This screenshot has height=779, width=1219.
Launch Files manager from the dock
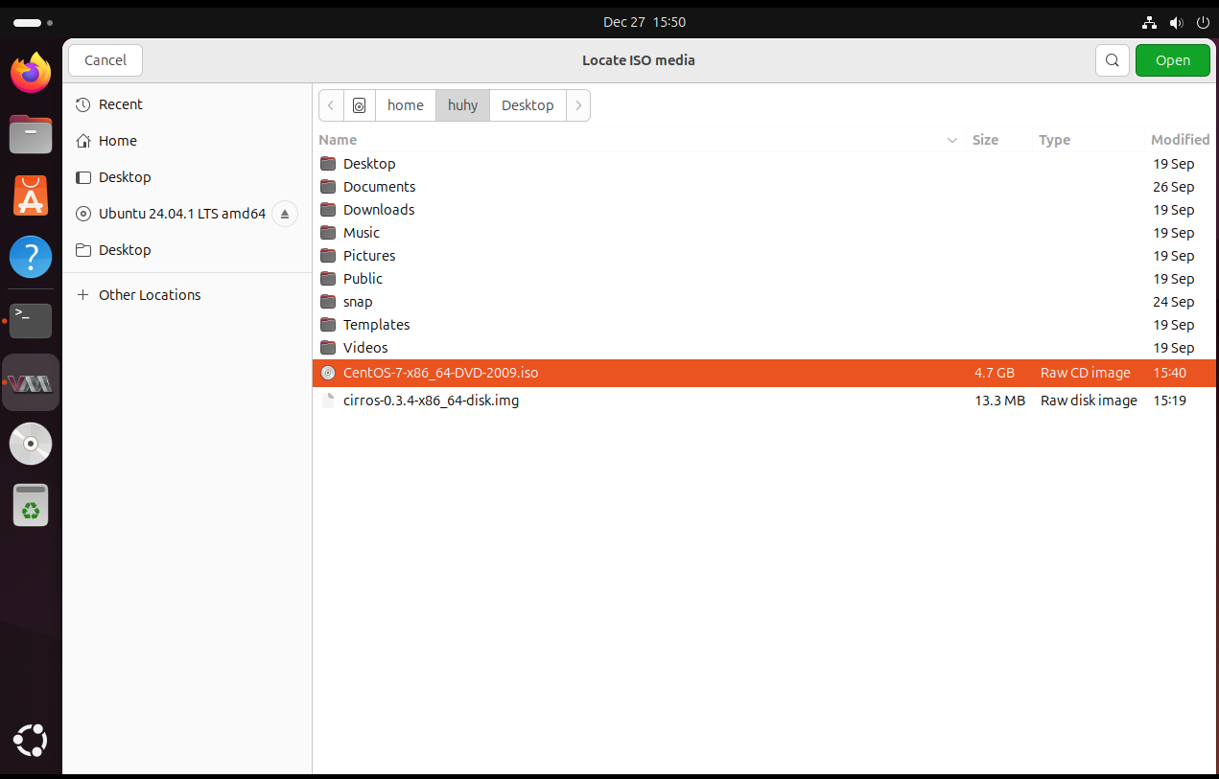31,134
